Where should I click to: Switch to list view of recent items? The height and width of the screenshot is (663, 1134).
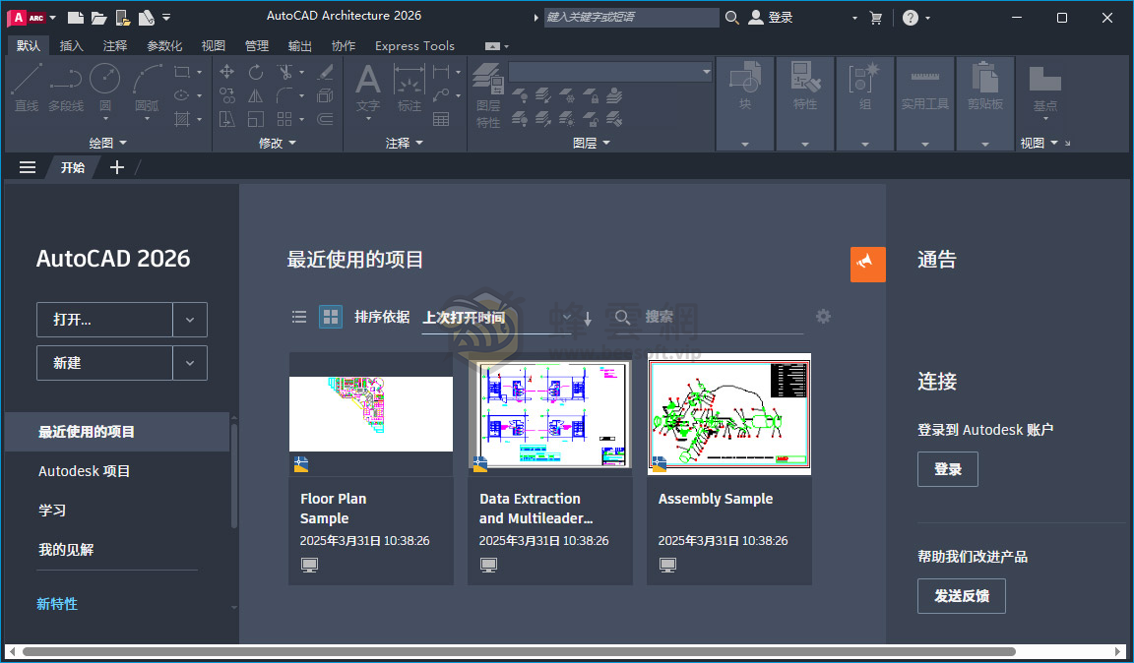(298, 317)
